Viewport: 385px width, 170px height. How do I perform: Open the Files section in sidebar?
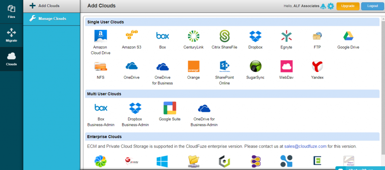click(x=11, y=12)
